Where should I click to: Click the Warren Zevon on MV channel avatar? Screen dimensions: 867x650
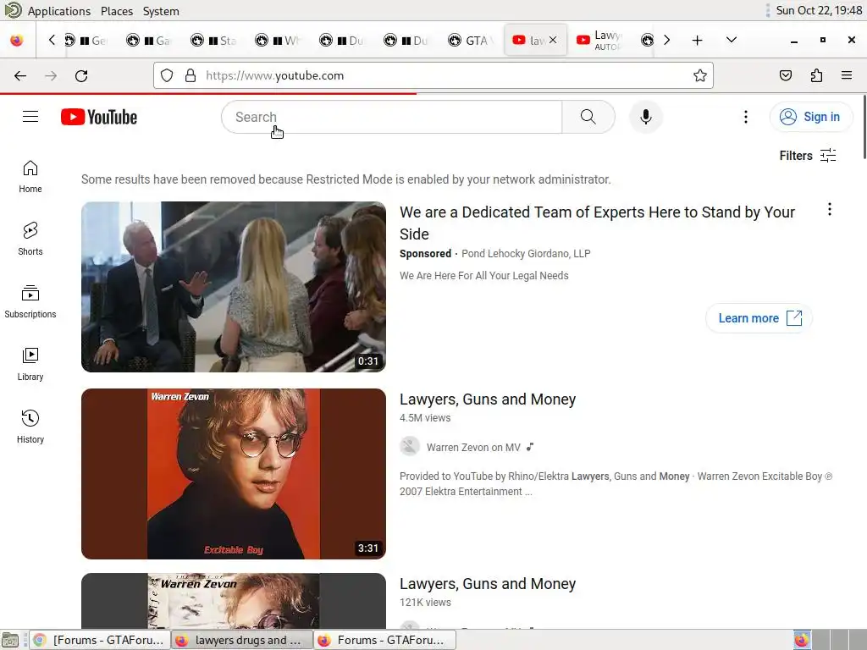(x=410, y=446)
